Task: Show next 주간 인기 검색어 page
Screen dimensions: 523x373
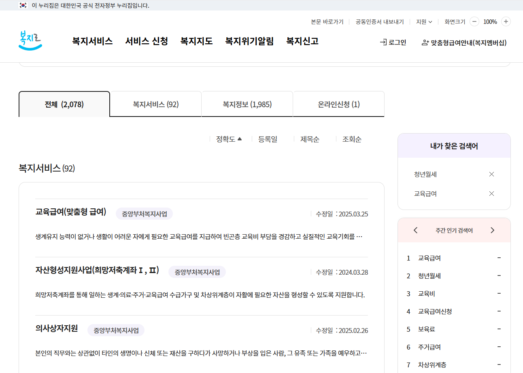Action: (x=493, y=230)
